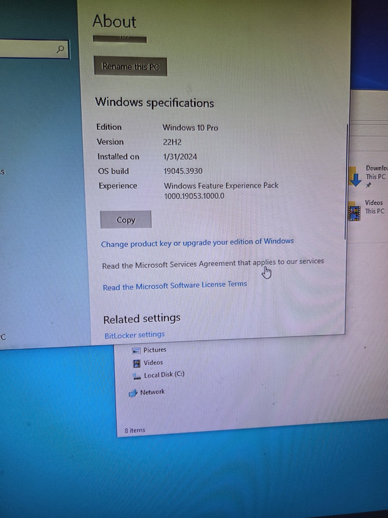Select Network in File Explorer navigation pane
The image size is (388, 518).
[x=152, y=392]
